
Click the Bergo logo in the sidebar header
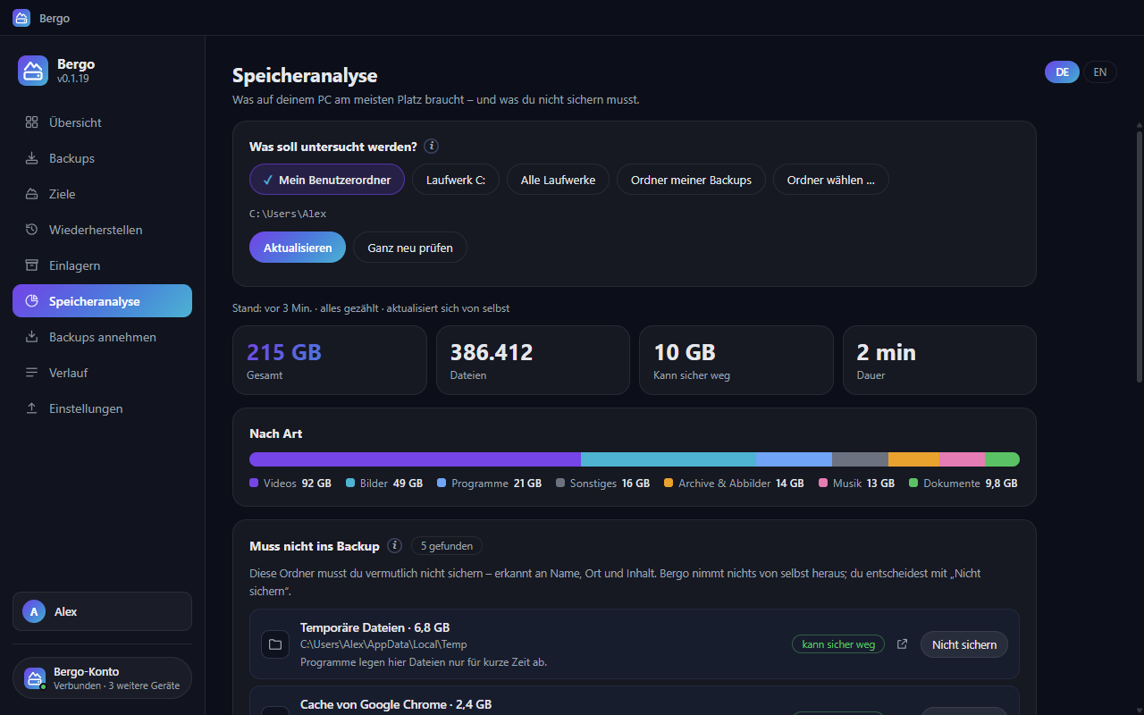tap(33, 71)
